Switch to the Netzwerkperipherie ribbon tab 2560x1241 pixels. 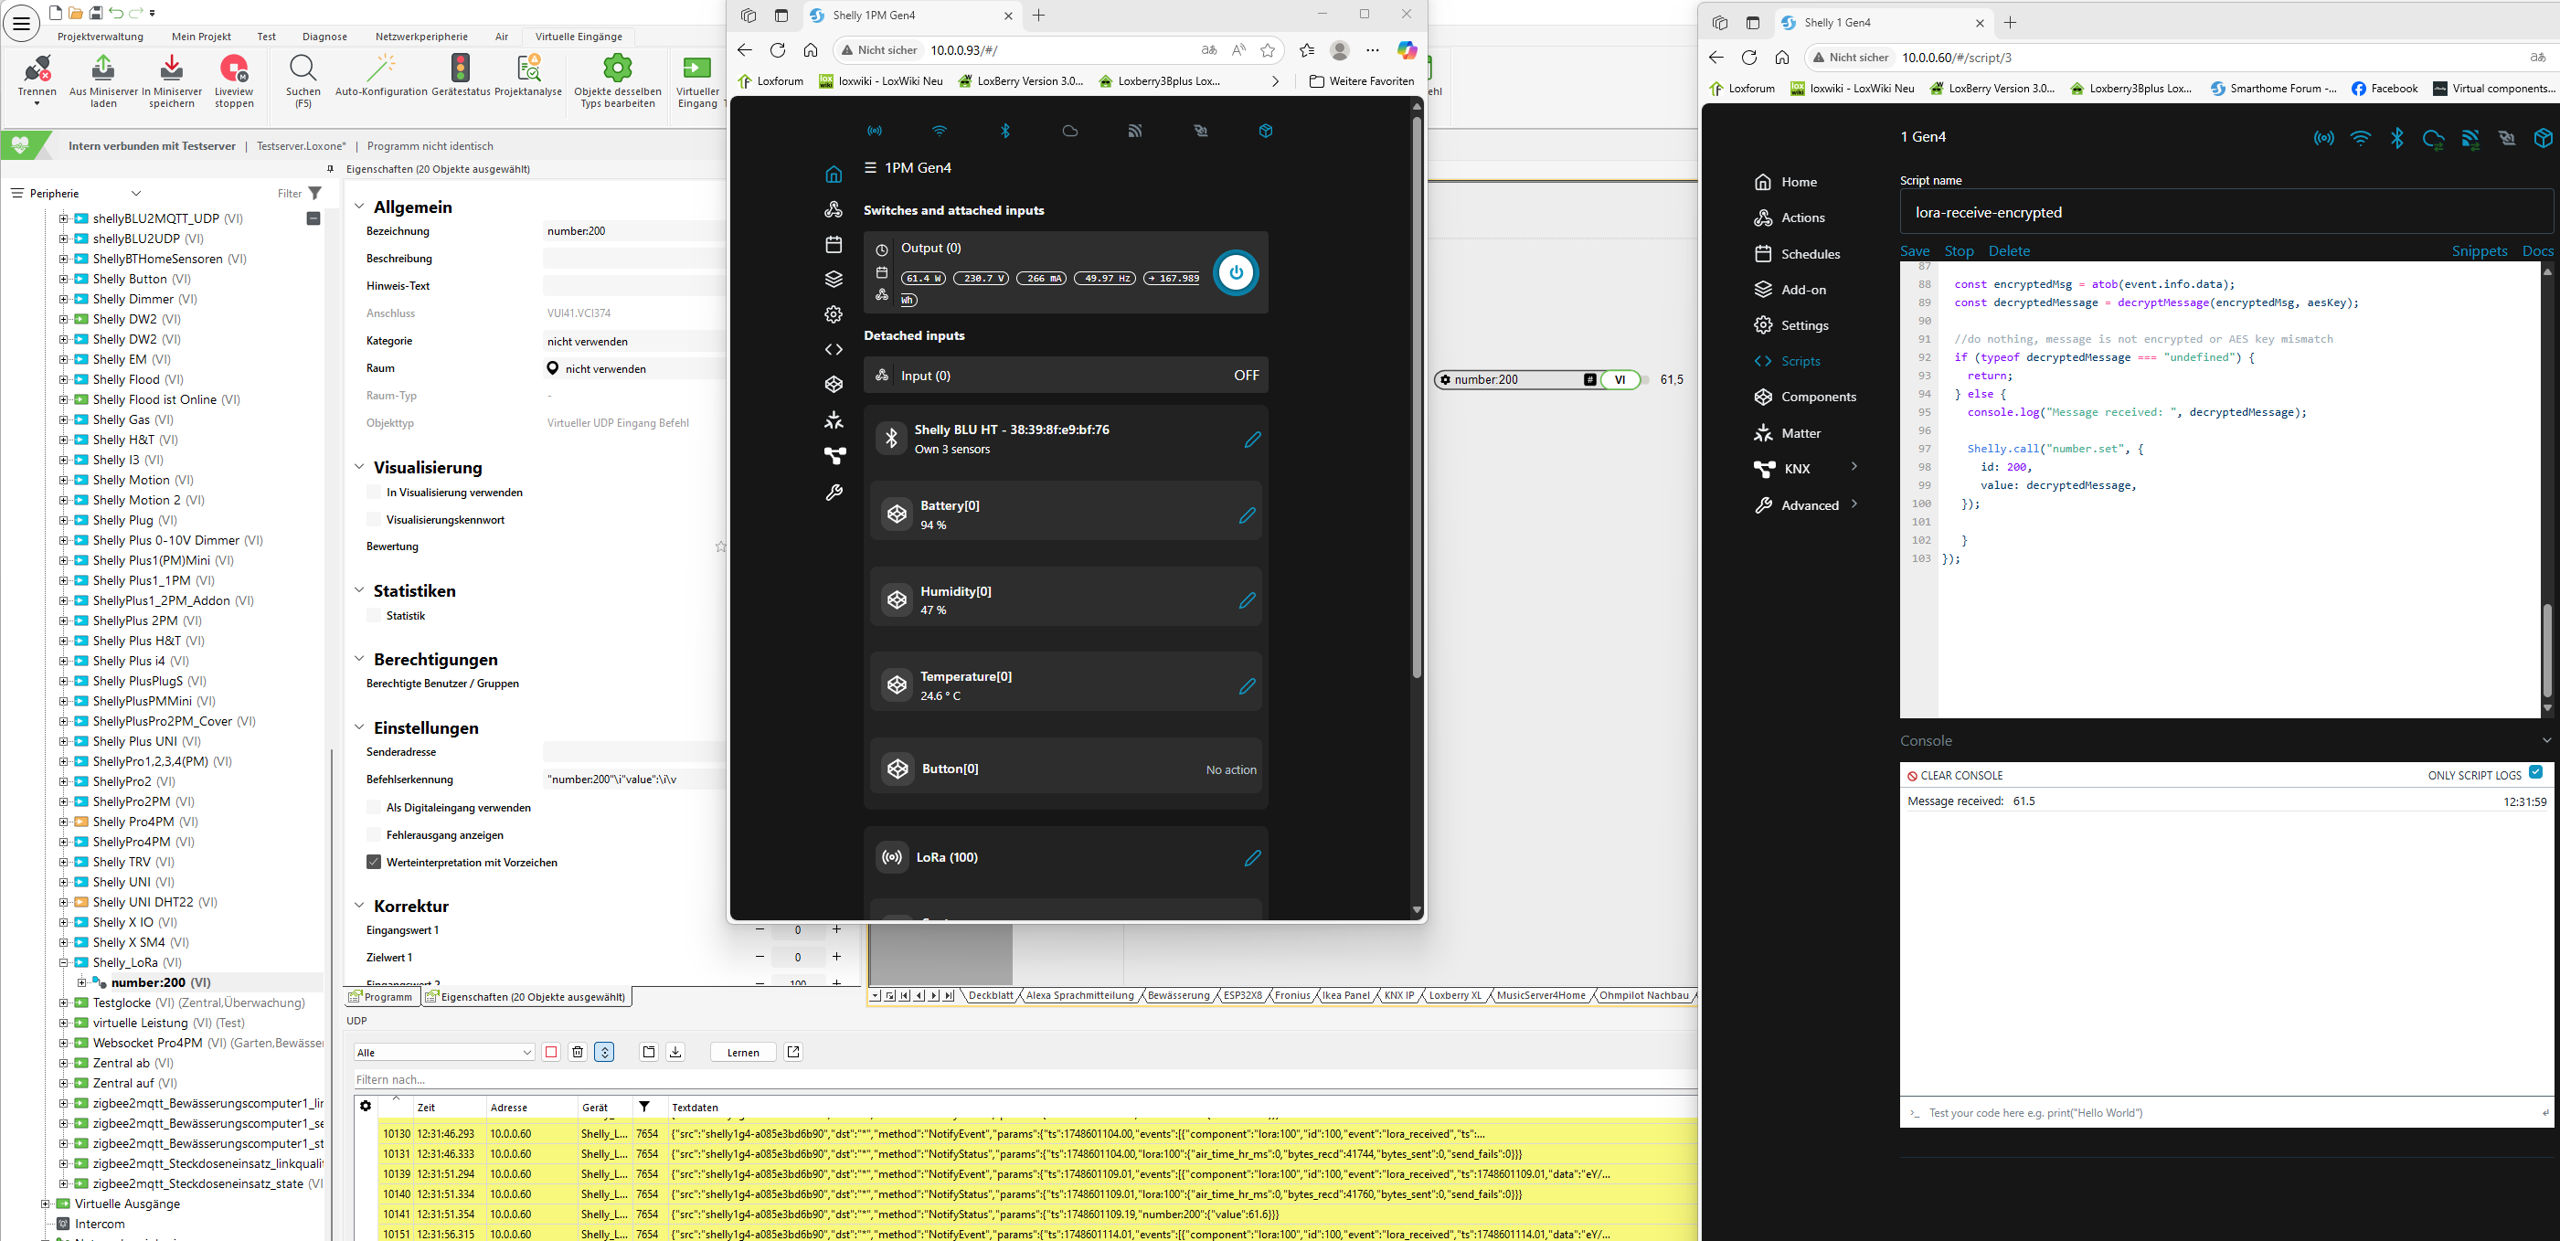[x=421, y=37]
